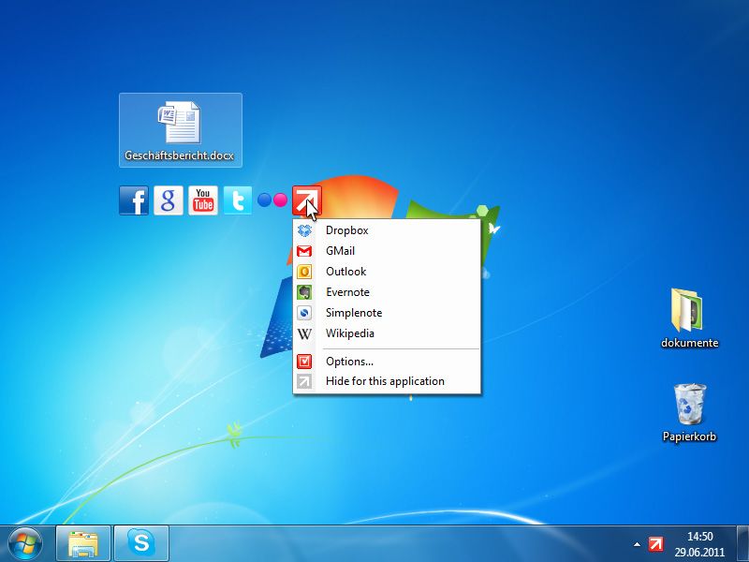Click the Flickr dots icon in the share bar
Viewport: 749px width, 562px height.
coord(272,200)
